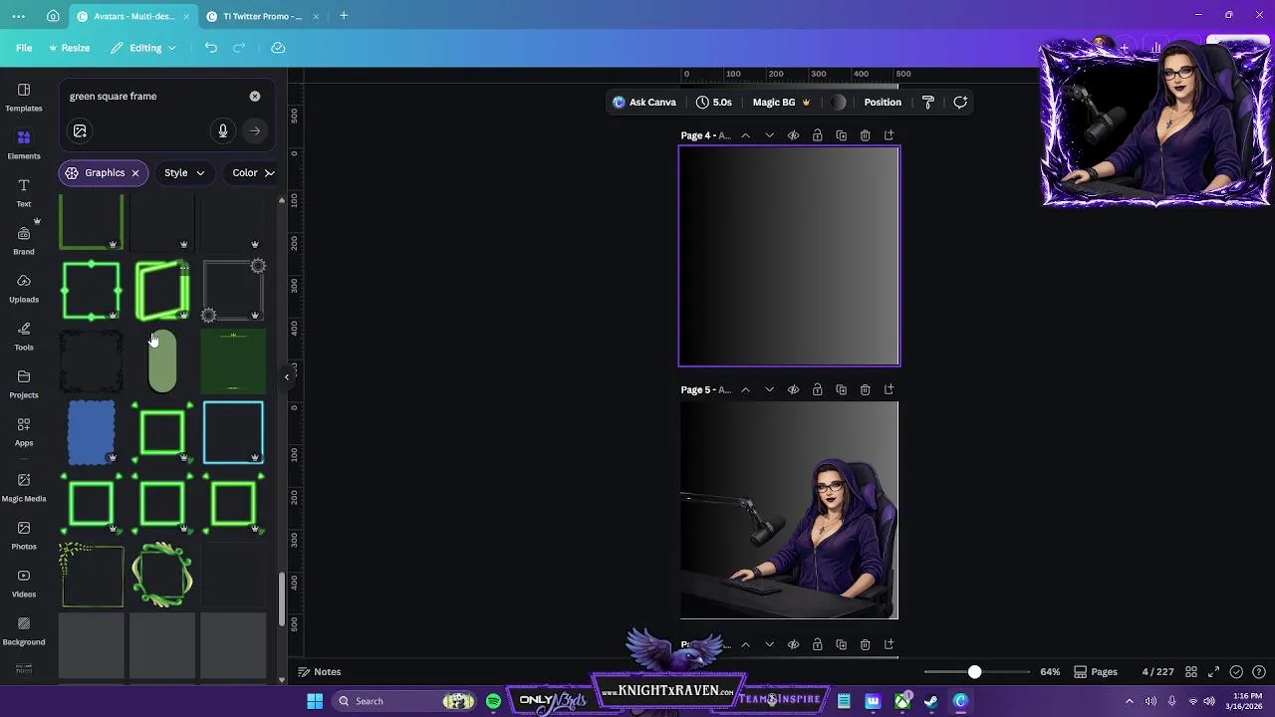Click the image search icon below search
The height and width of the screenshot is (717, 1275).
pos(80,130)
